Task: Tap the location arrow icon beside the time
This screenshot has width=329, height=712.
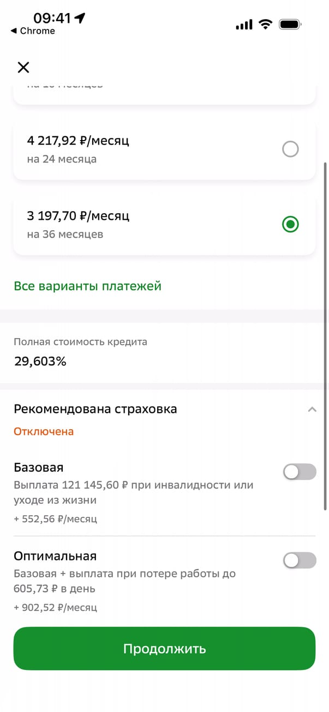Action: [x=80, y=18]
